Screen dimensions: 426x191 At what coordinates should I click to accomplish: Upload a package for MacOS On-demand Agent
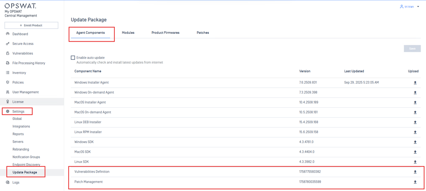pyautogui.click(x=415, y=112)
